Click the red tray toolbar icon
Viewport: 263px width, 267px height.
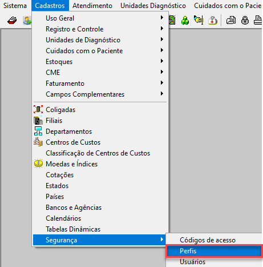12,21
